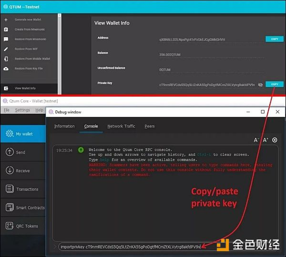The width and height of the screenshot is (286, 257).
Task: Open the Send page
Action: [23, 152]
